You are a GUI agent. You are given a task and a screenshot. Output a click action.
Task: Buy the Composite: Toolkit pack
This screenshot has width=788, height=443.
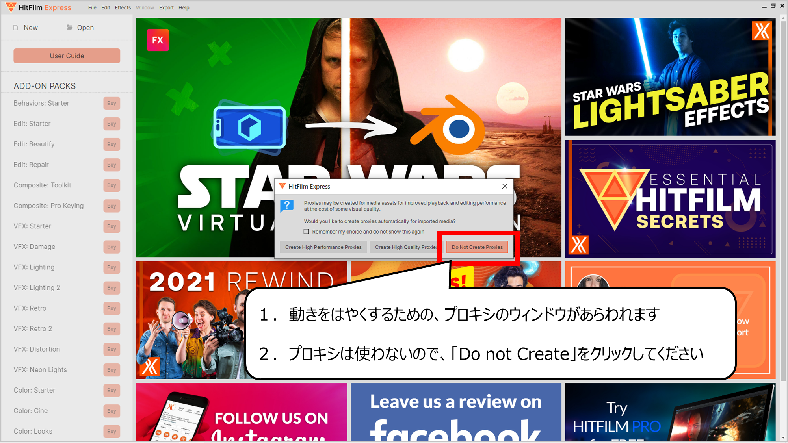[x=112, y=185]
